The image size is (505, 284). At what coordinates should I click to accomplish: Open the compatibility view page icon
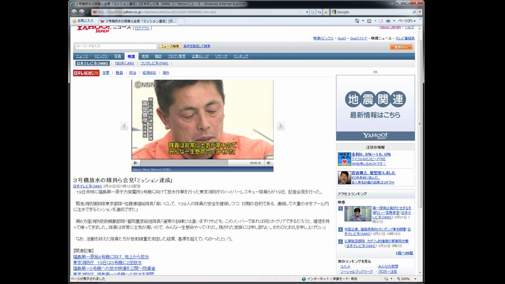coord(313,12)
